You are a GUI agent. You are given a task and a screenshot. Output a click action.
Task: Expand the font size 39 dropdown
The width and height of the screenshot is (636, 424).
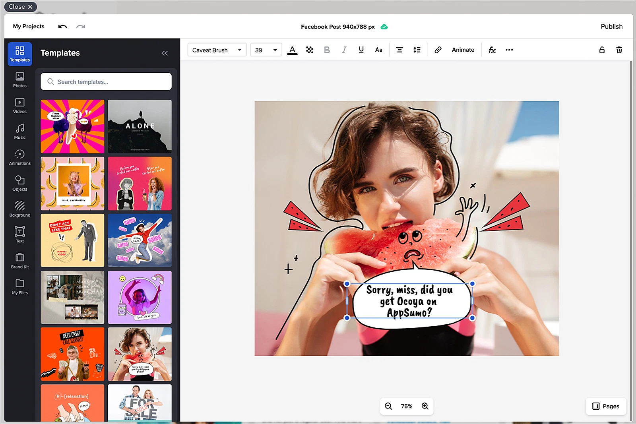click(x=266, y=50)
